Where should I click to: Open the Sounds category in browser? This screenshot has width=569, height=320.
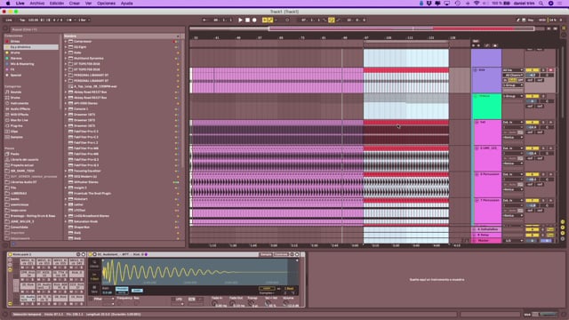point(16,92)
